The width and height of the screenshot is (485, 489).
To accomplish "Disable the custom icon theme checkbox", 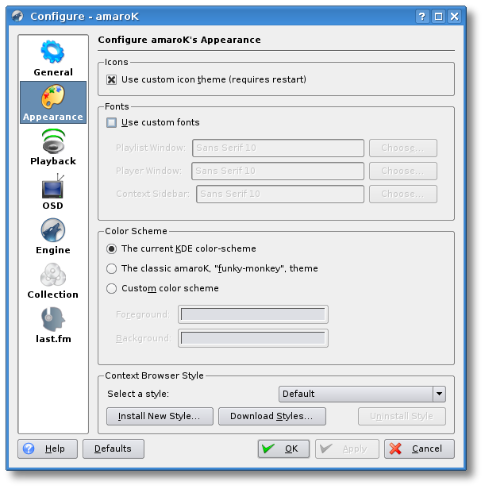I will [112, 79].
